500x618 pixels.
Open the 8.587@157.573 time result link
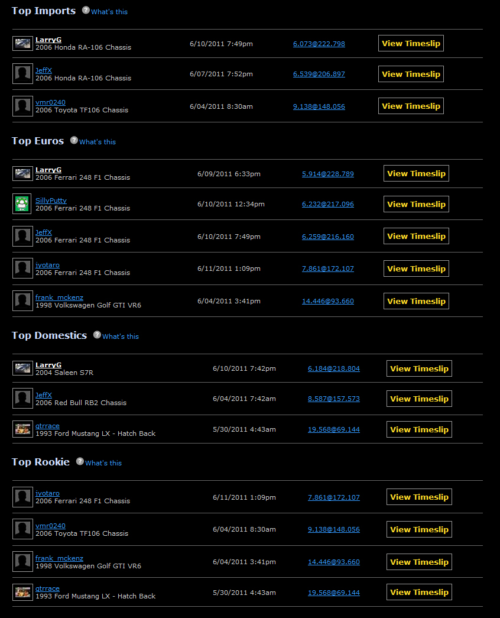[x=333, y=399]
